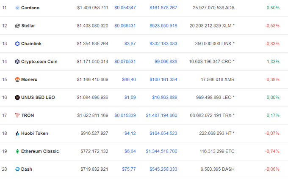Select Crypto.com Coin change 1,33%
This screenshot has height=180, width=288.
[x=273, y=62]
